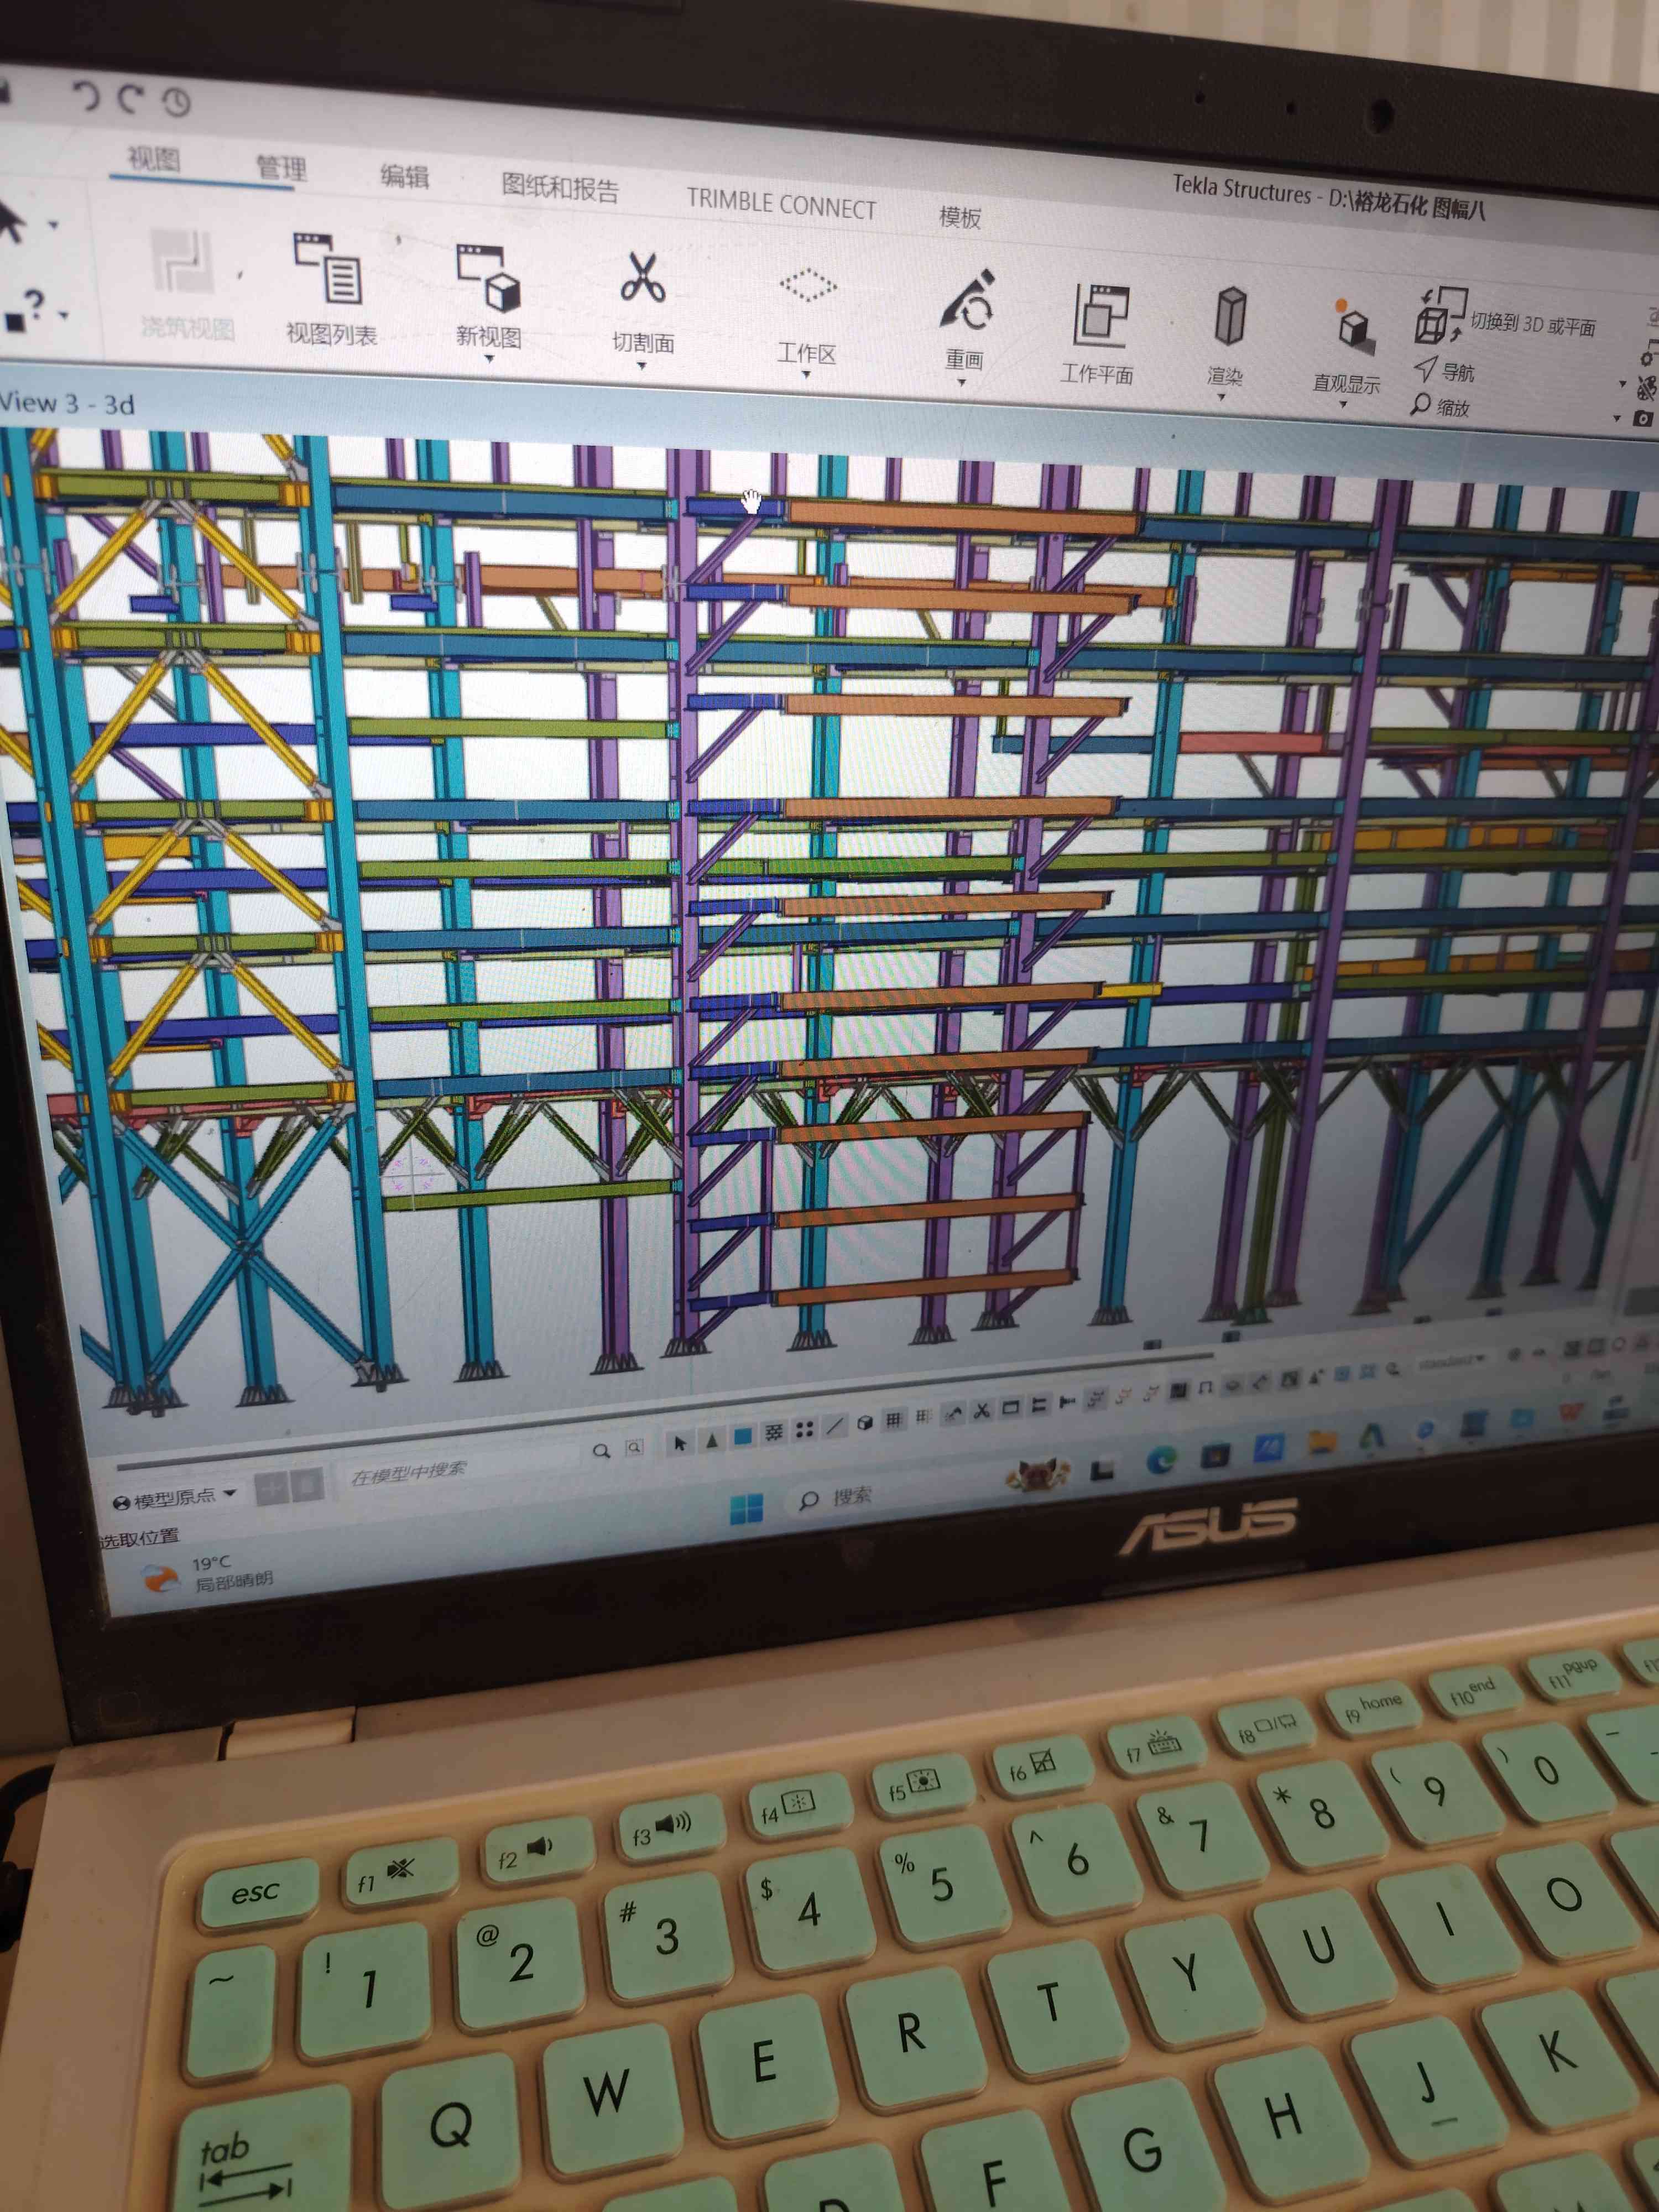
Task: Toggle the diagonal line selection switch
Action: 835,1426
